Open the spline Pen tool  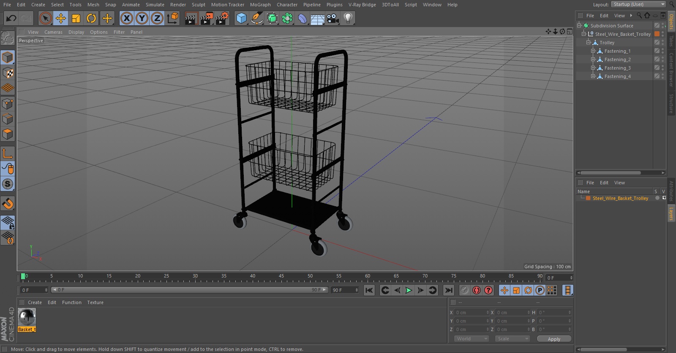pyautogui.click(x=256, y=18)
